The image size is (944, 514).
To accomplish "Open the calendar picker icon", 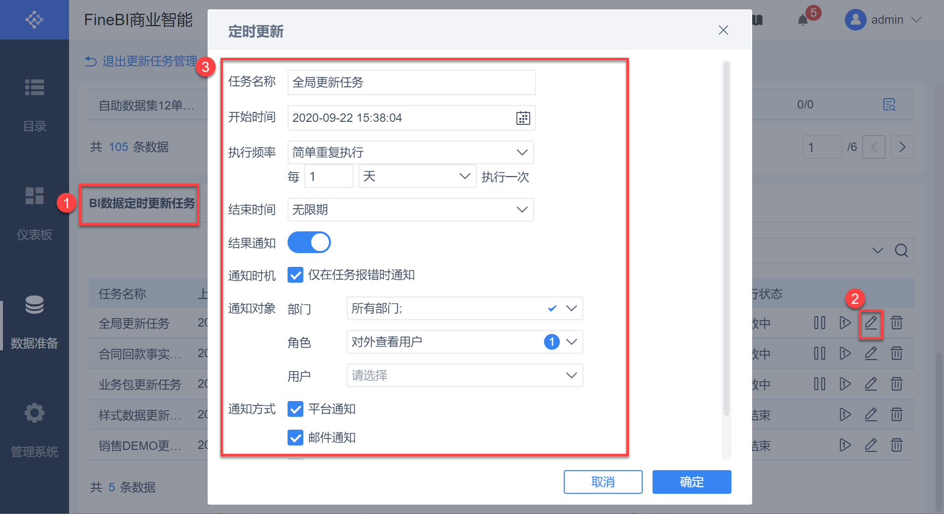I will (523, 118).
